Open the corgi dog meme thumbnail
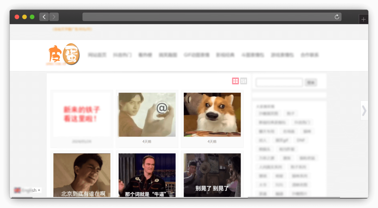The height and width of the screenshot is (208, 378). tap(212, 115)
